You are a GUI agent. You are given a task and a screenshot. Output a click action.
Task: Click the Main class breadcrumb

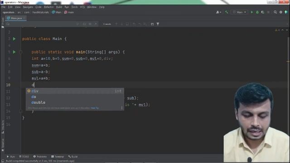point(56,12)
